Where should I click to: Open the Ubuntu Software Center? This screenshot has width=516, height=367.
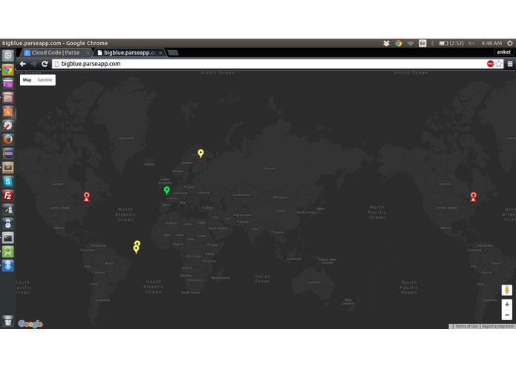[x=8, y=111]
